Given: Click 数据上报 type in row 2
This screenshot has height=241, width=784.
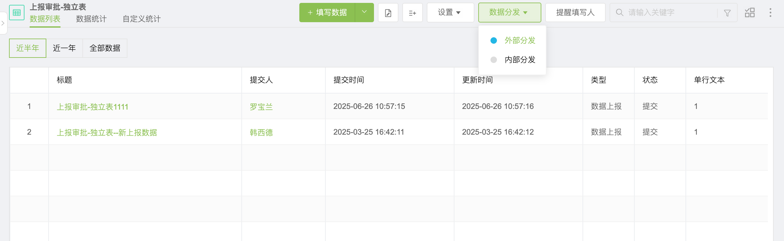Looking at the screenshot, I should tap(606, 132).
